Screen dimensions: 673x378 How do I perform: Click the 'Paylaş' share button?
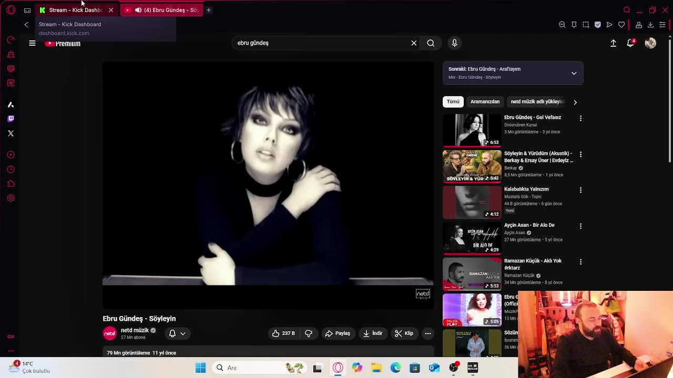click(x=337, y=333)
